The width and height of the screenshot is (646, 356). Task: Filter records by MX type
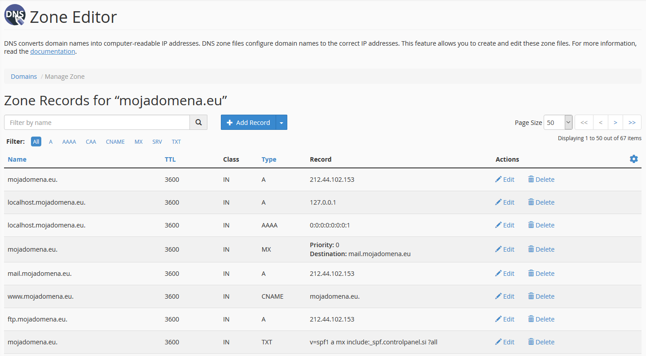pos(138,142)
